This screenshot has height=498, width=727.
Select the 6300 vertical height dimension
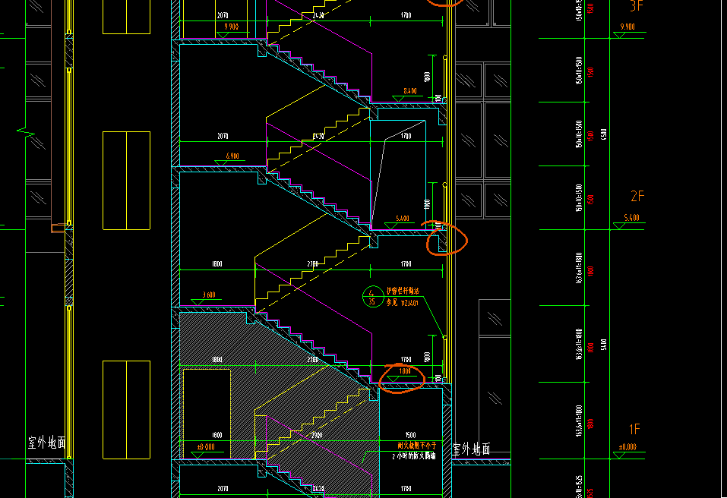(603, 134)
